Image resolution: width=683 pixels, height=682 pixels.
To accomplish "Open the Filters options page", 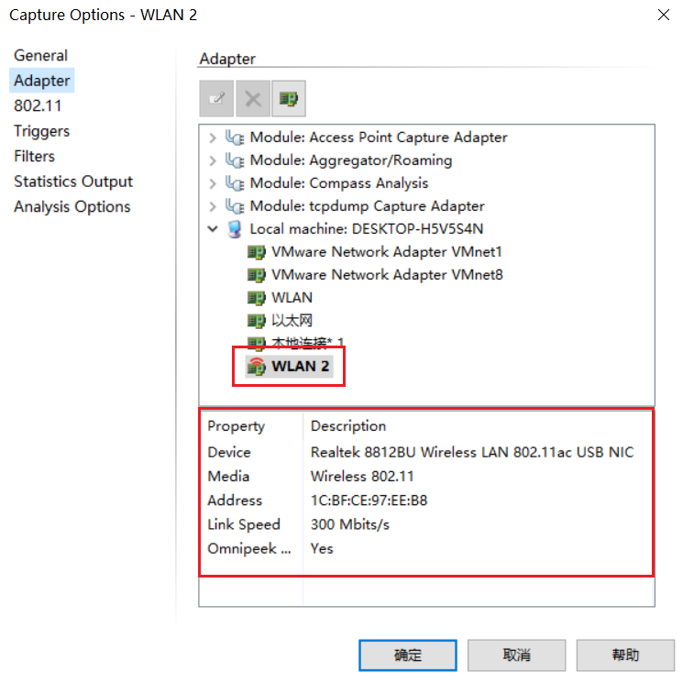I will 35,156.
